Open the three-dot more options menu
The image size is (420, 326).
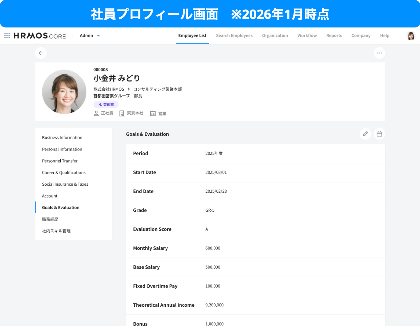pos(379,53)
